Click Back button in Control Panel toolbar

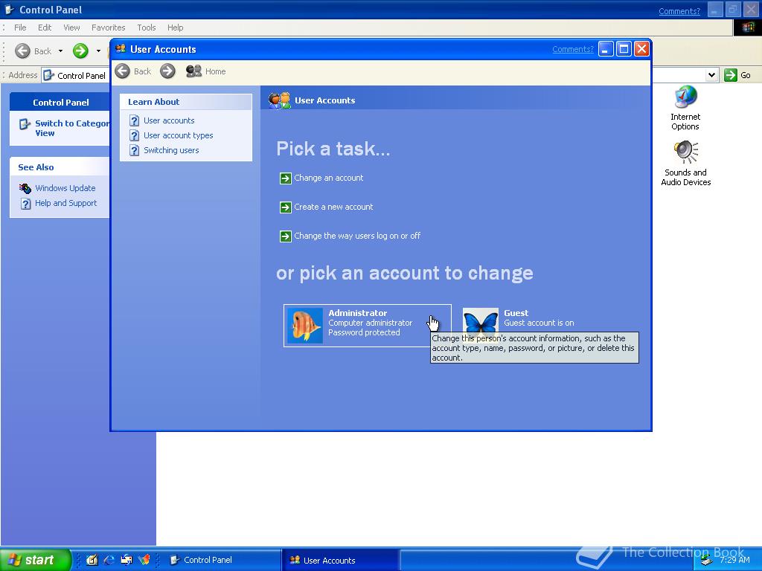(x=33, y=51)
